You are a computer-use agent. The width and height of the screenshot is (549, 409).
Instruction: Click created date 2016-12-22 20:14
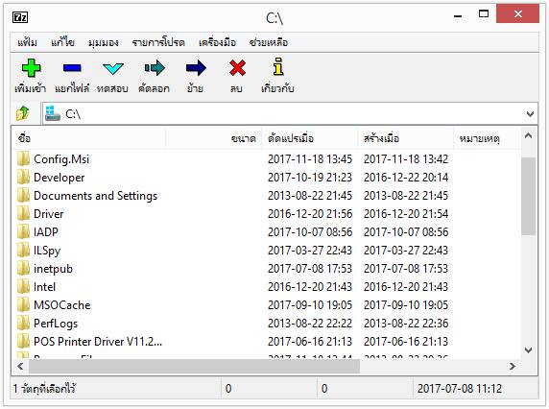pos(406,178)
